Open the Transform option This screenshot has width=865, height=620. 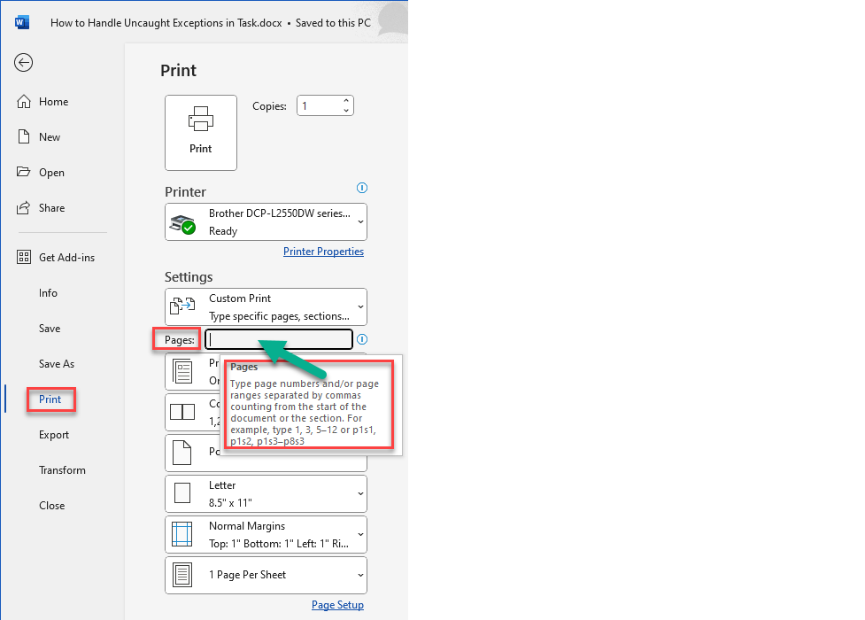(62, 469)
